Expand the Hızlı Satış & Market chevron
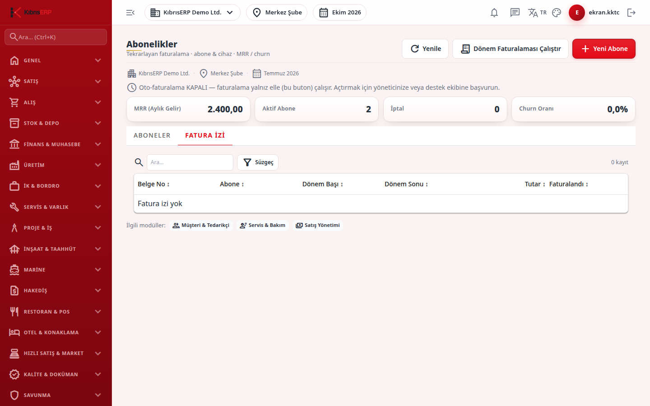This screenshot has height=406, width=650. [x=98, y=353]
